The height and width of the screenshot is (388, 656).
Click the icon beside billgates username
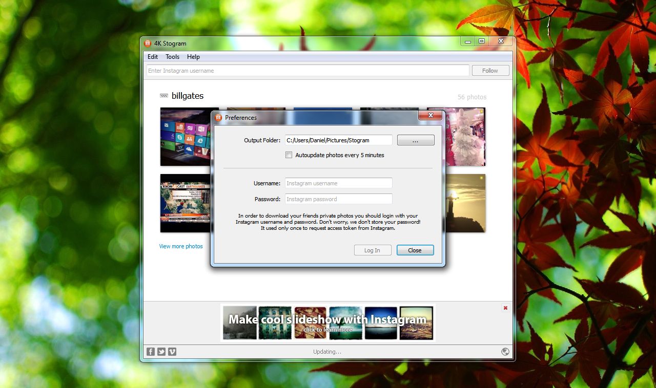click(164, 96)
